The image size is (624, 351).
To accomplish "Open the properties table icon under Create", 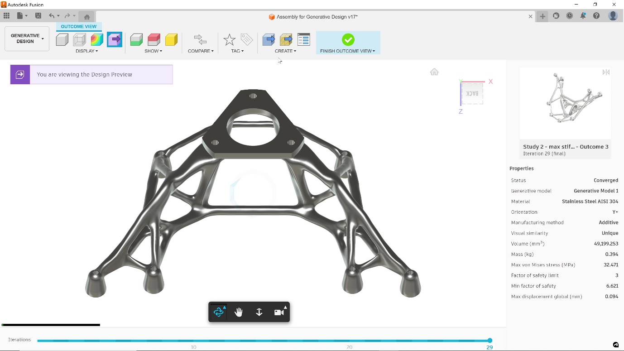I will (303, 40).
